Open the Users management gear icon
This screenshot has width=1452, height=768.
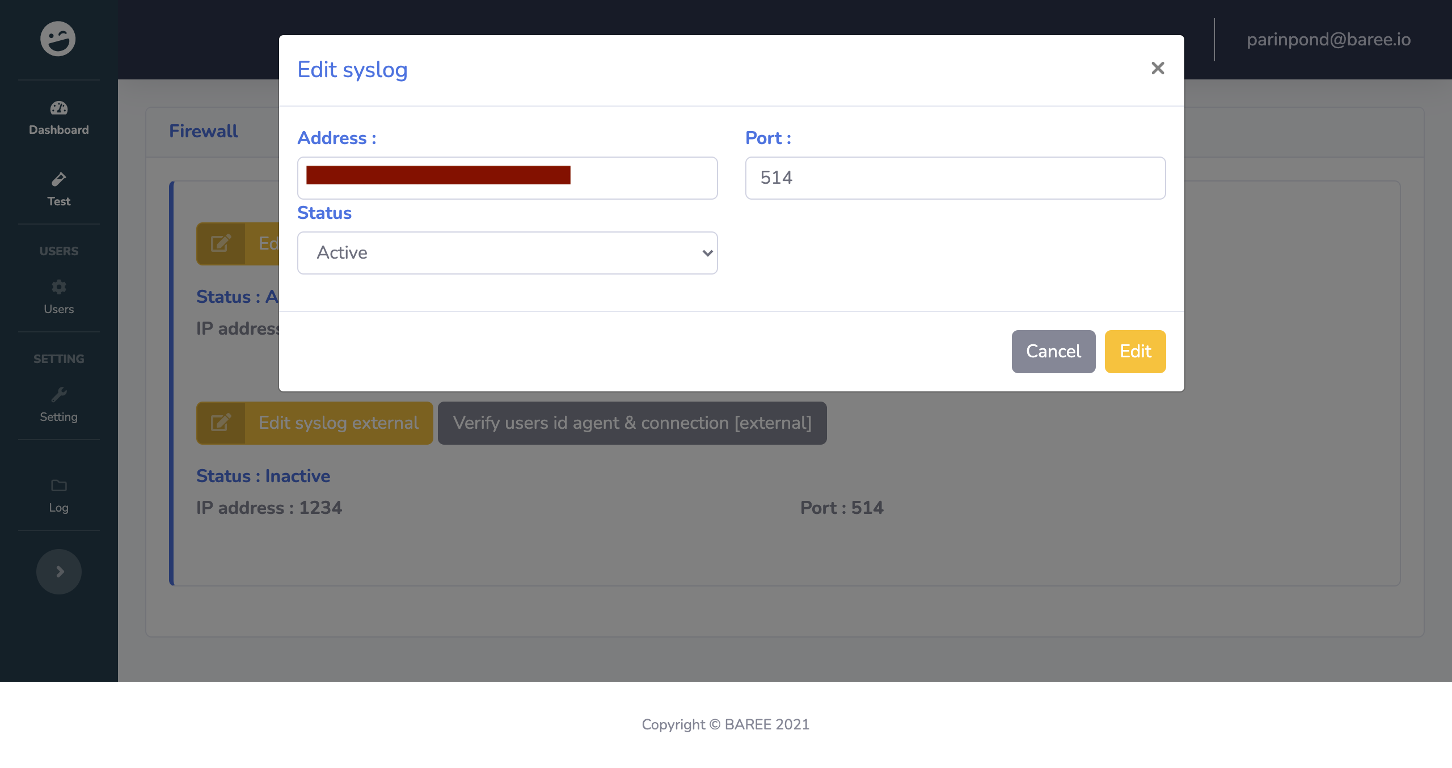tap(58, 288)
